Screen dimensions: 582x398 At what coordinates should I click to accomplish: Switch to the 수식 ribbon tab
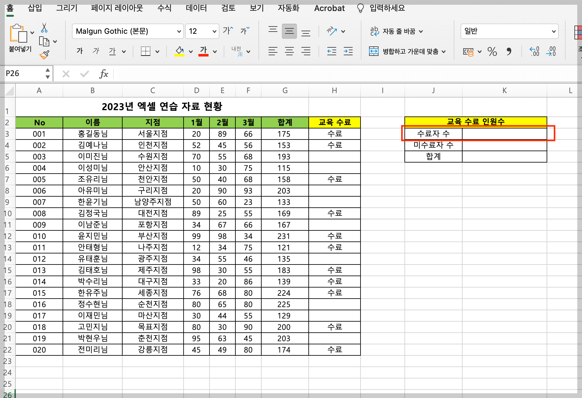pyautogui.click(x=164, y=8)
